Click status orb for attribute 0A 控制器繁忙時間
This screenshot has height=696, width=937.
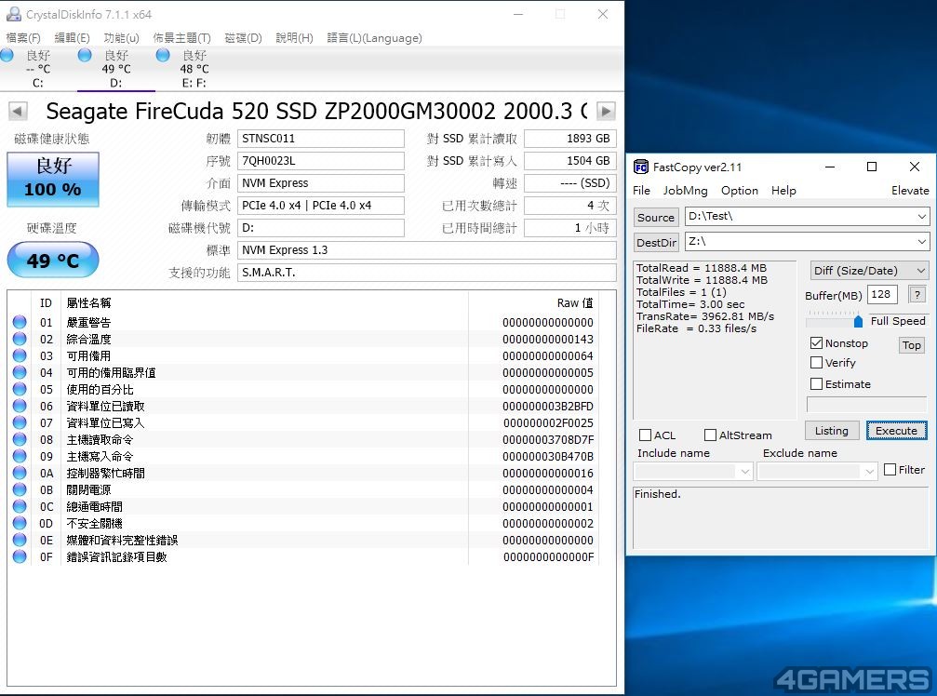click(x=20, y=473)
